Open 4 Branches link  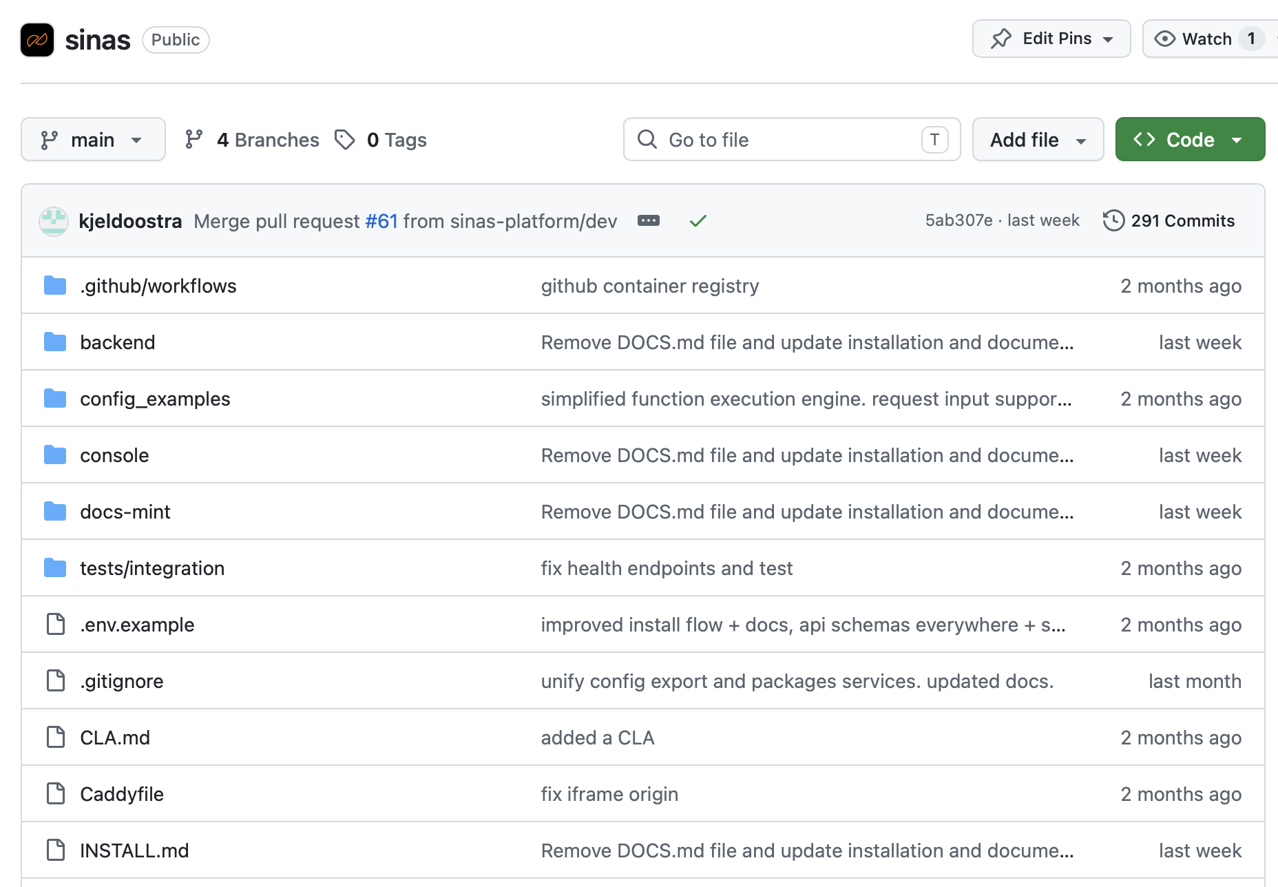253,140
